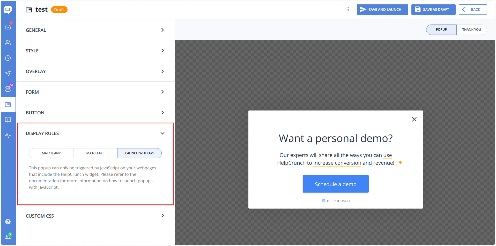Select the MATCH ANY display rule
496x246 pixels.
click(51, 153)
